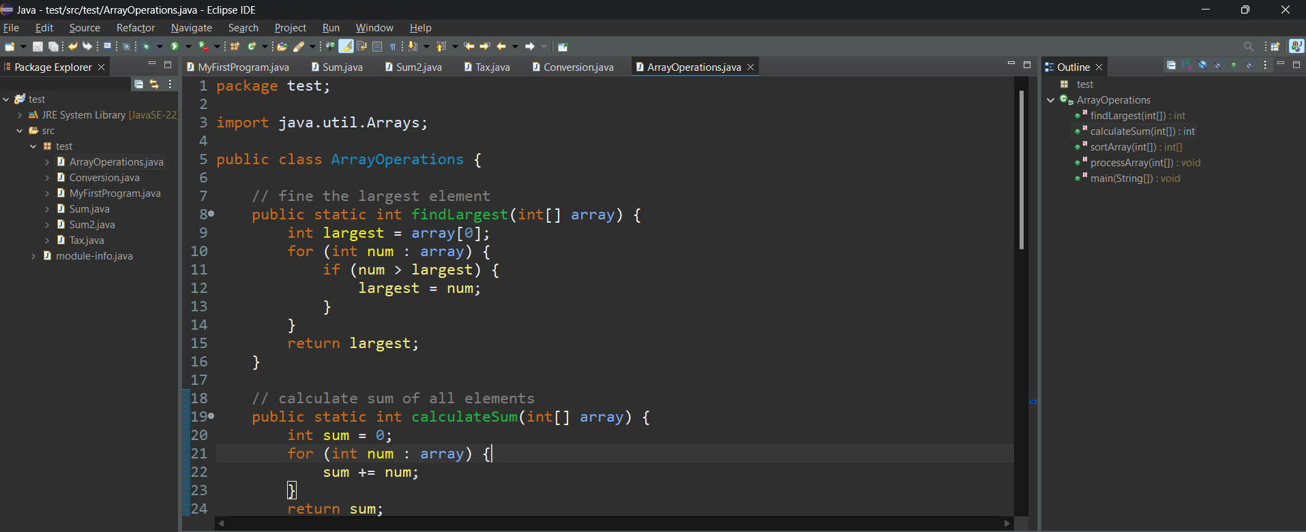Open the Run configurations dropdown arrow
This screenshot has width=1306, height=532.
tap(189, 46)
